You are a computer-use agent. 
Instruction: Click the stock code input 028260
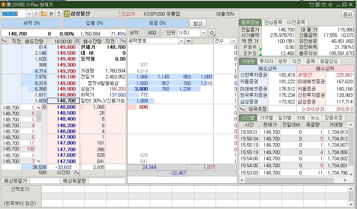14,14
